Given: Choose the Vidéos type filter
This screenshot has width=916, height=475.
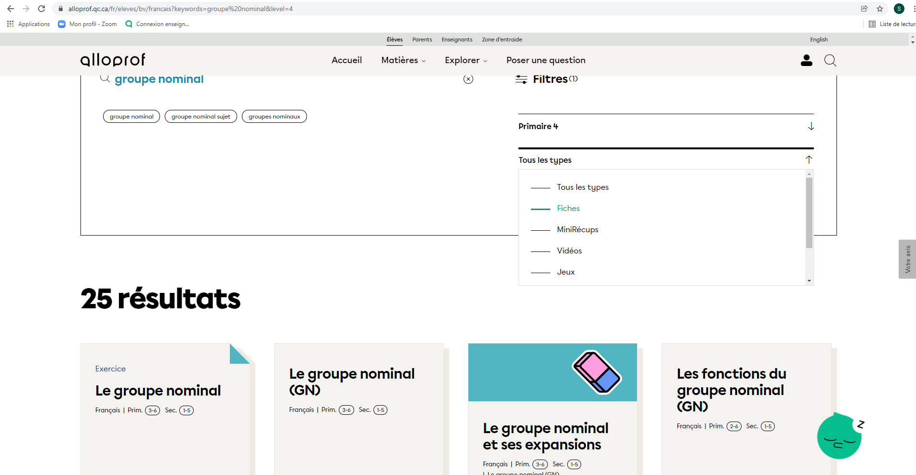Looking at the screenshot, I should (x=569, y=251).
